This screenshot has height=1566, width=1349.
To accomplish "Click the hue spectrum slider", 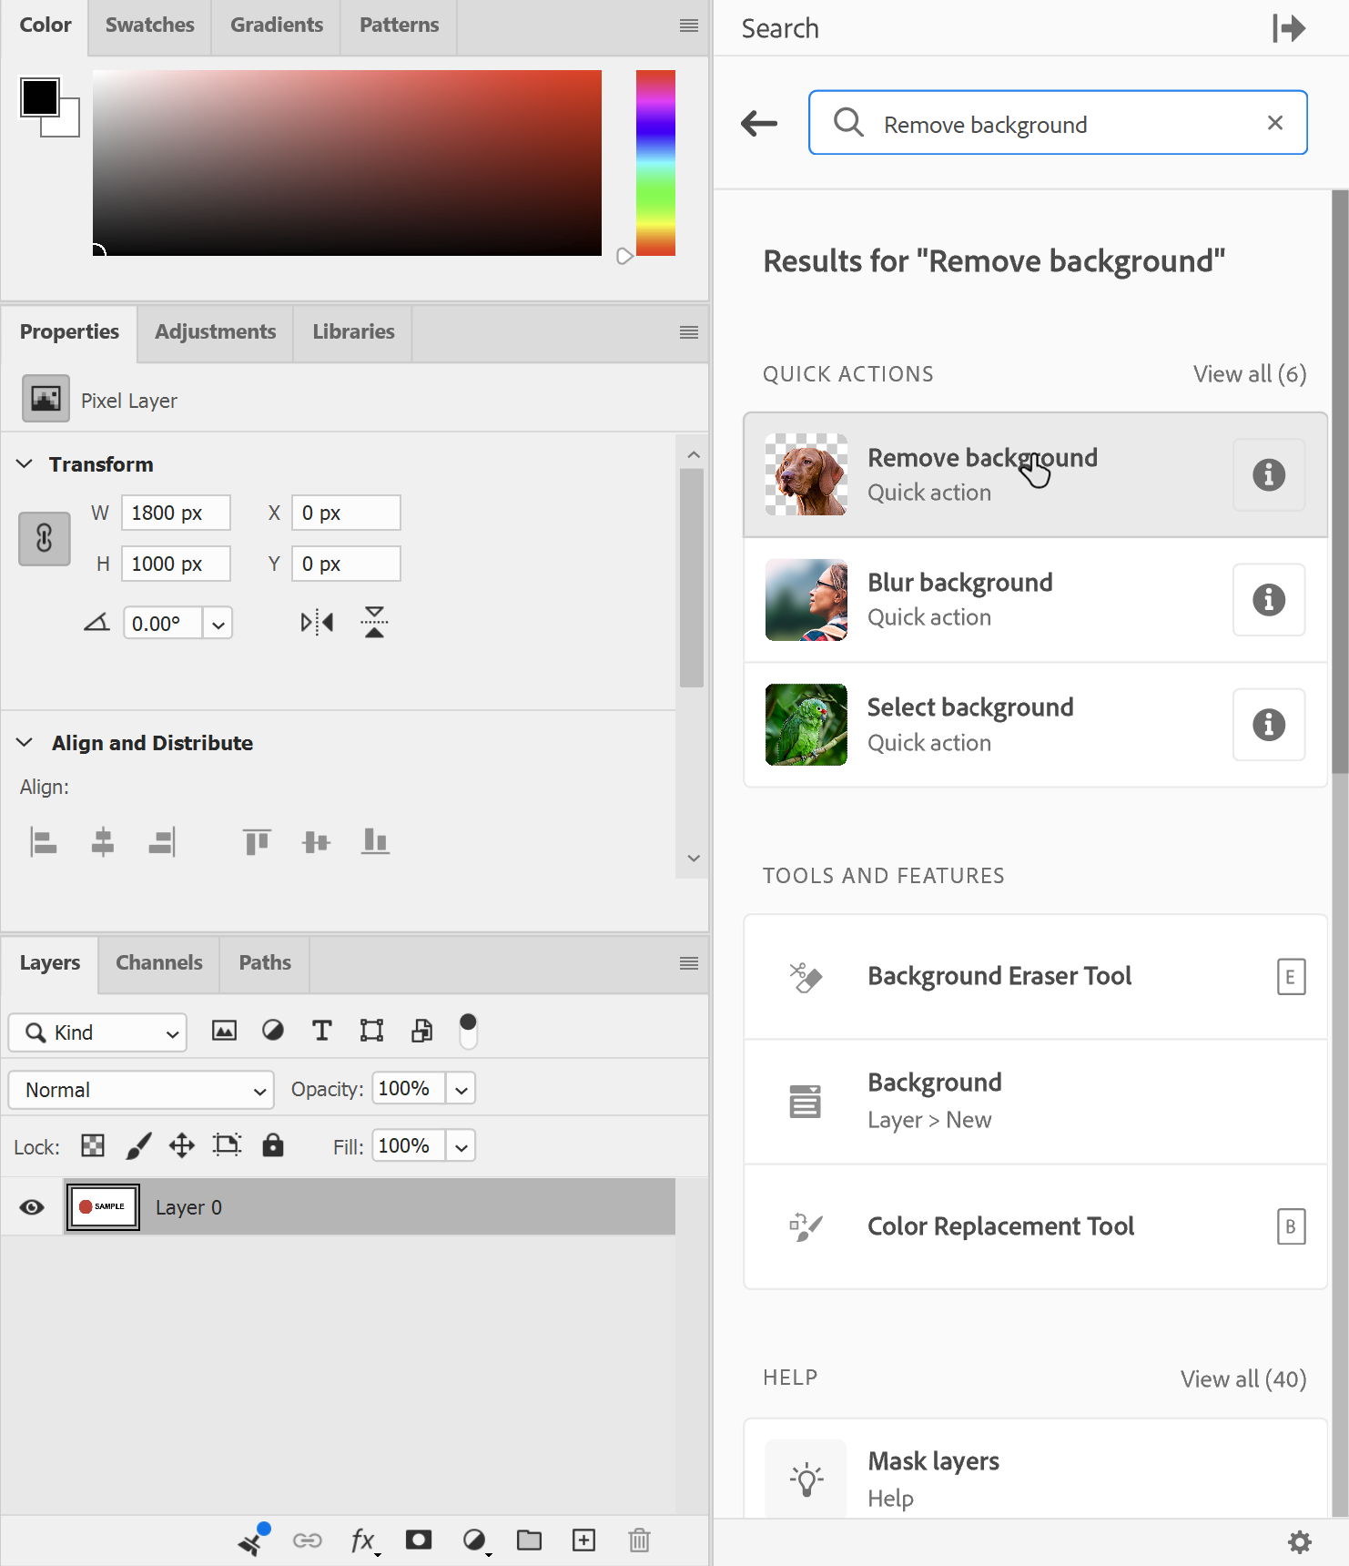I will [x=655, y=163].
